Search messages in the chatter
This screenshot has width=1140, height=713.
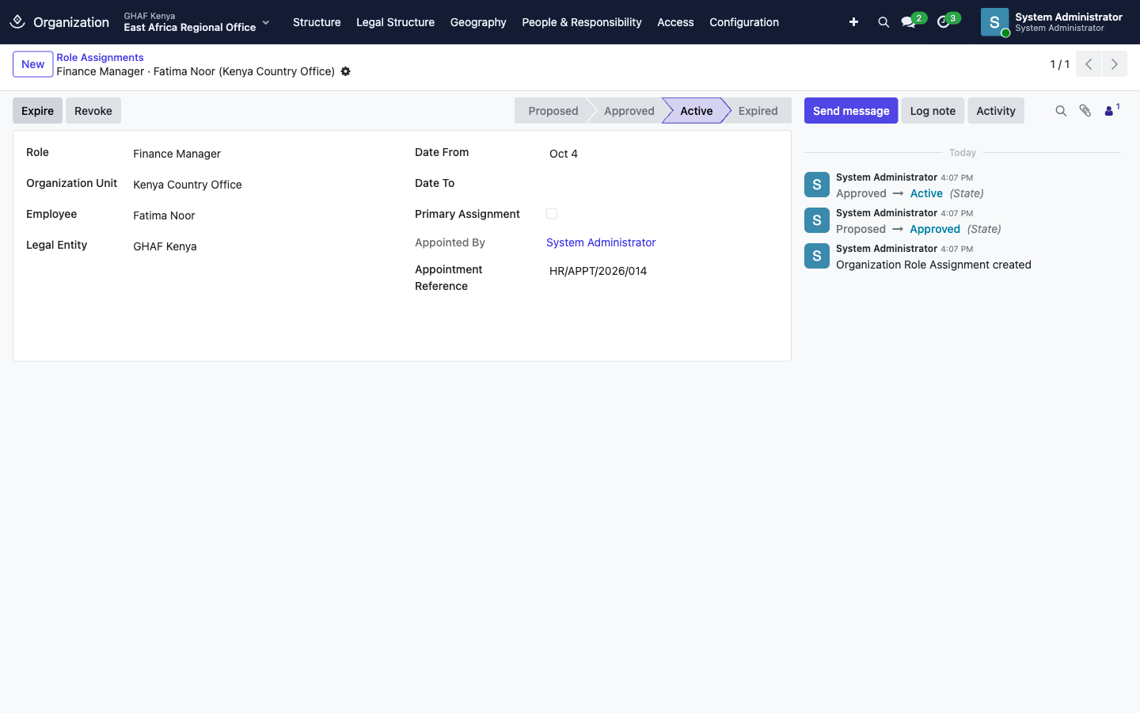tap(1061, 111)
